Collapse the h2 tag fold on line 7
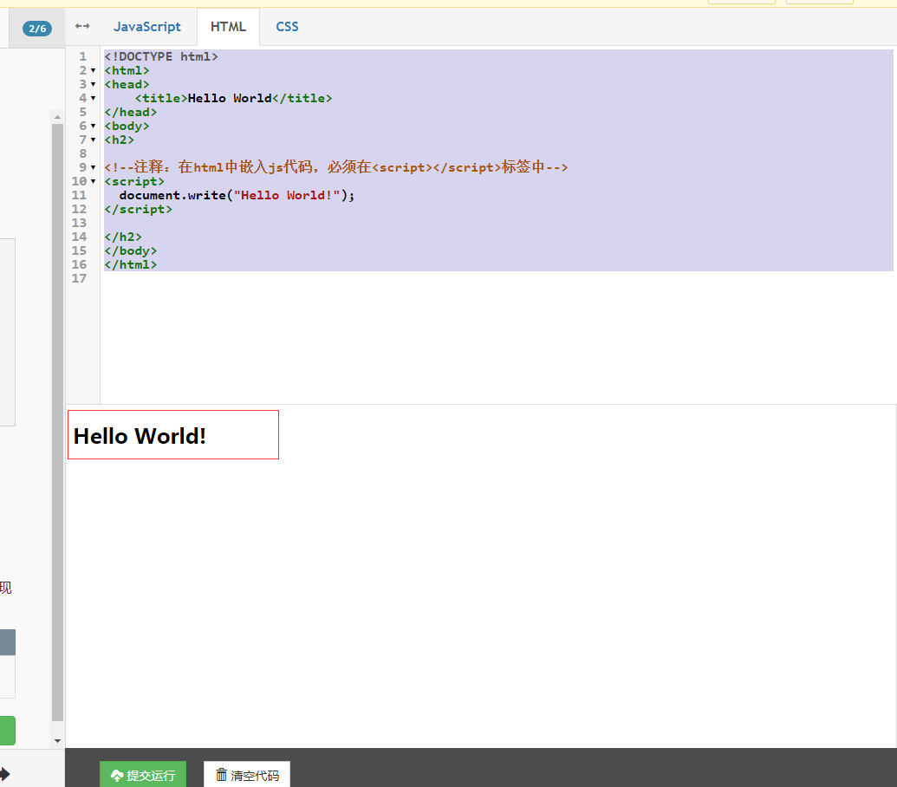Viewport: 897px width, 787px height. point(94,140)
